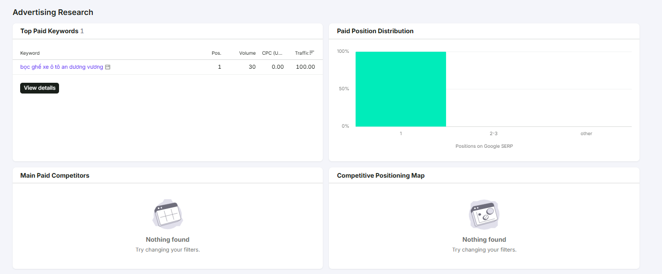Open the Top Paid Keywords report title
This screenshot has width=662, height=274.
tap(49, 31)
